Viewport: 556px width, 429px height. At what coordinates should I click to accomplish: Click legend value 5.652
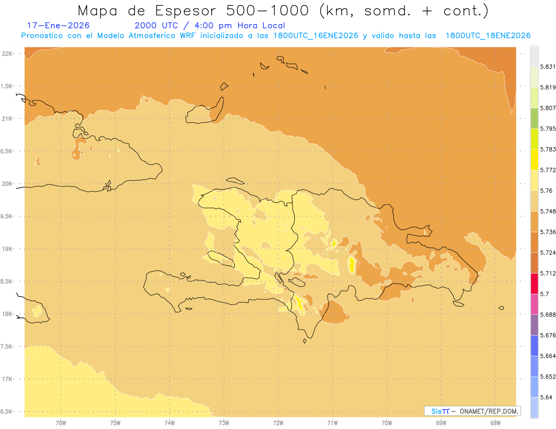pos(548,377)
